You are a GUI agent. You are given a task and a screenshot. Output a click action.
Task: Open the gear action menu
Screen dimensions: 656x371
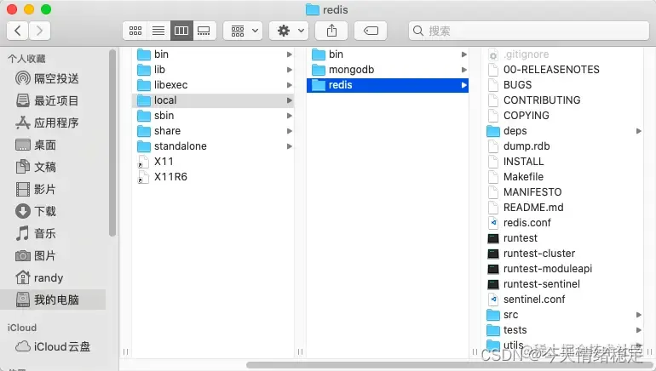pos(289,31)
